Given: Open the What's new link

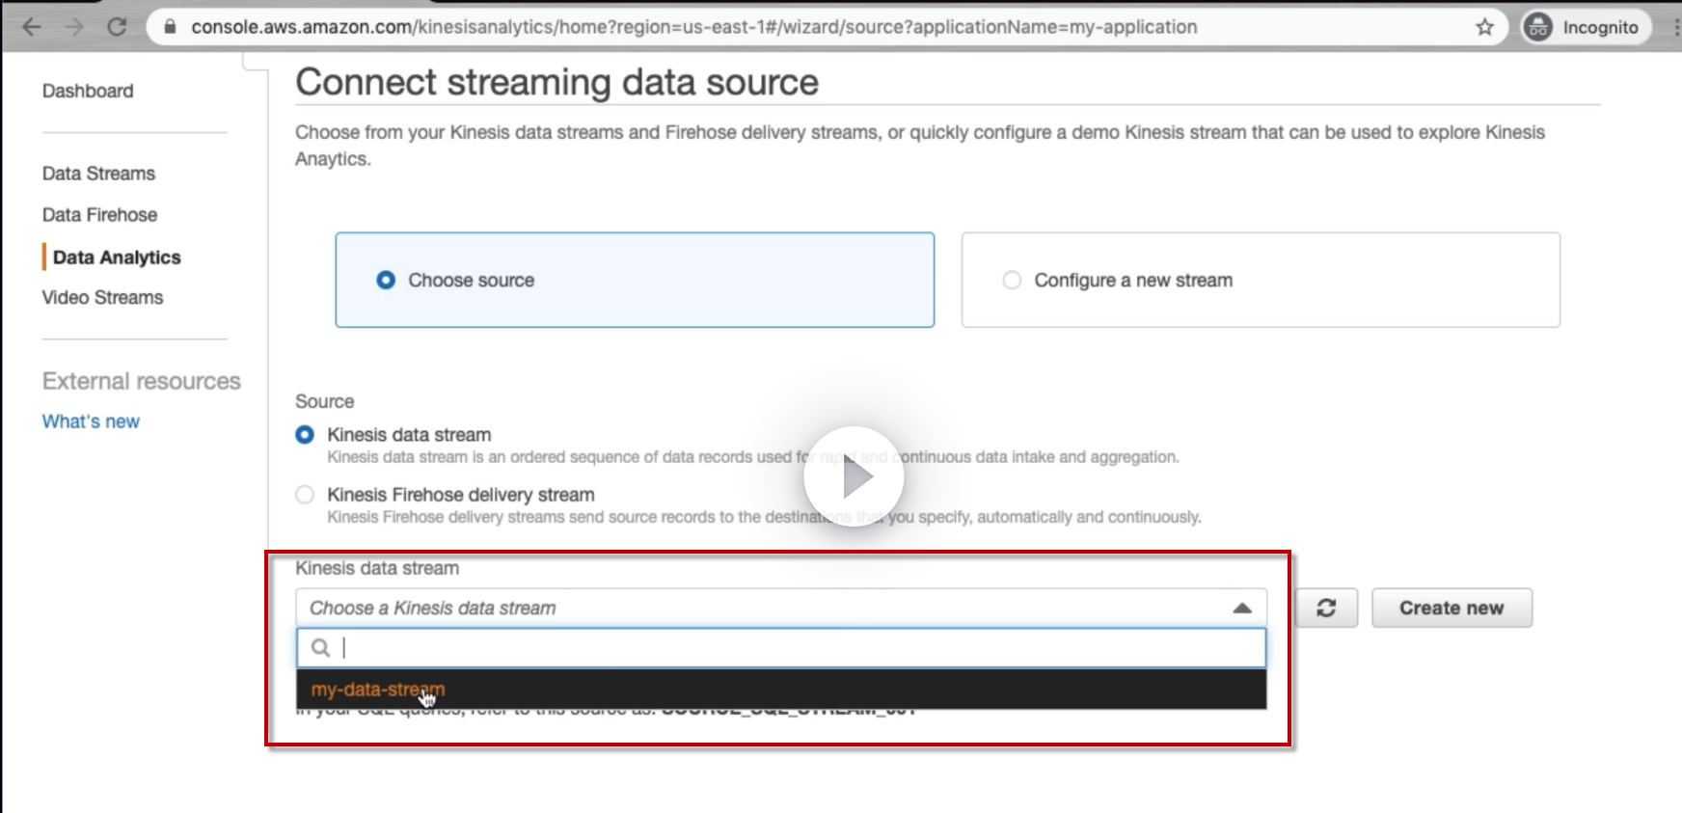Looking at the screenshot, I should click(91, 421).
